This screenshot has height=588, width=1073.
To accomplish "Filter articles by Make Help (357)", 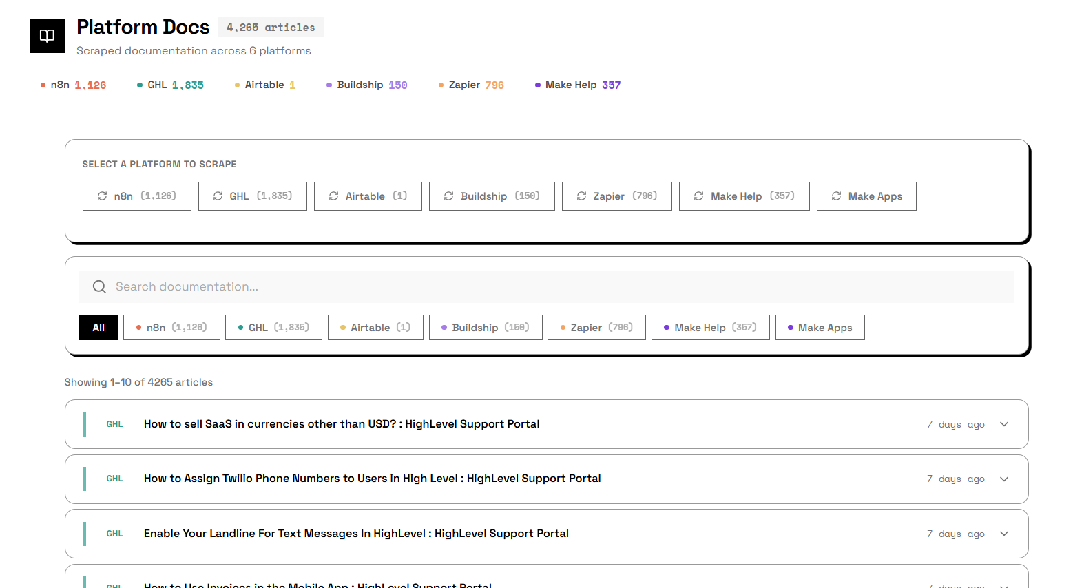I will tap(711, 328).
